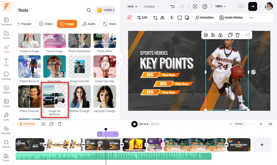Delete the selected image using trash icon

(238, 35)
